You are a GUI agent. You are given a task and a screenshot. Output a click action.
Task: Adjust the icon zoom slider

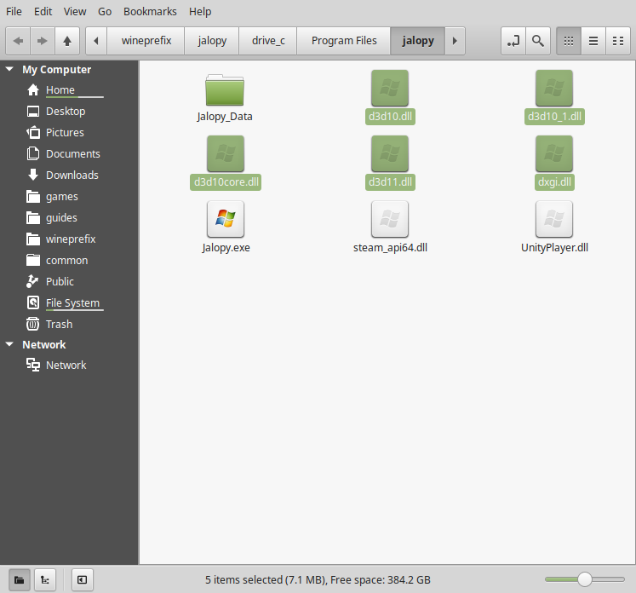584,579
